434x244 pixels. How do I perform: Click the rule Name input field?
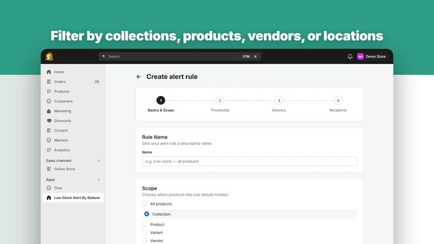click(250, 161)
